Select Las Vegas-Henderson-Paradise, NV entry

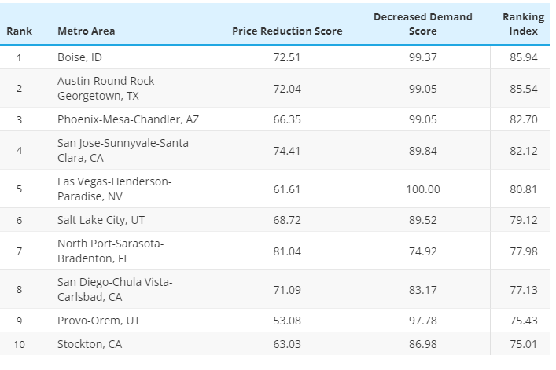pos(114,189)
